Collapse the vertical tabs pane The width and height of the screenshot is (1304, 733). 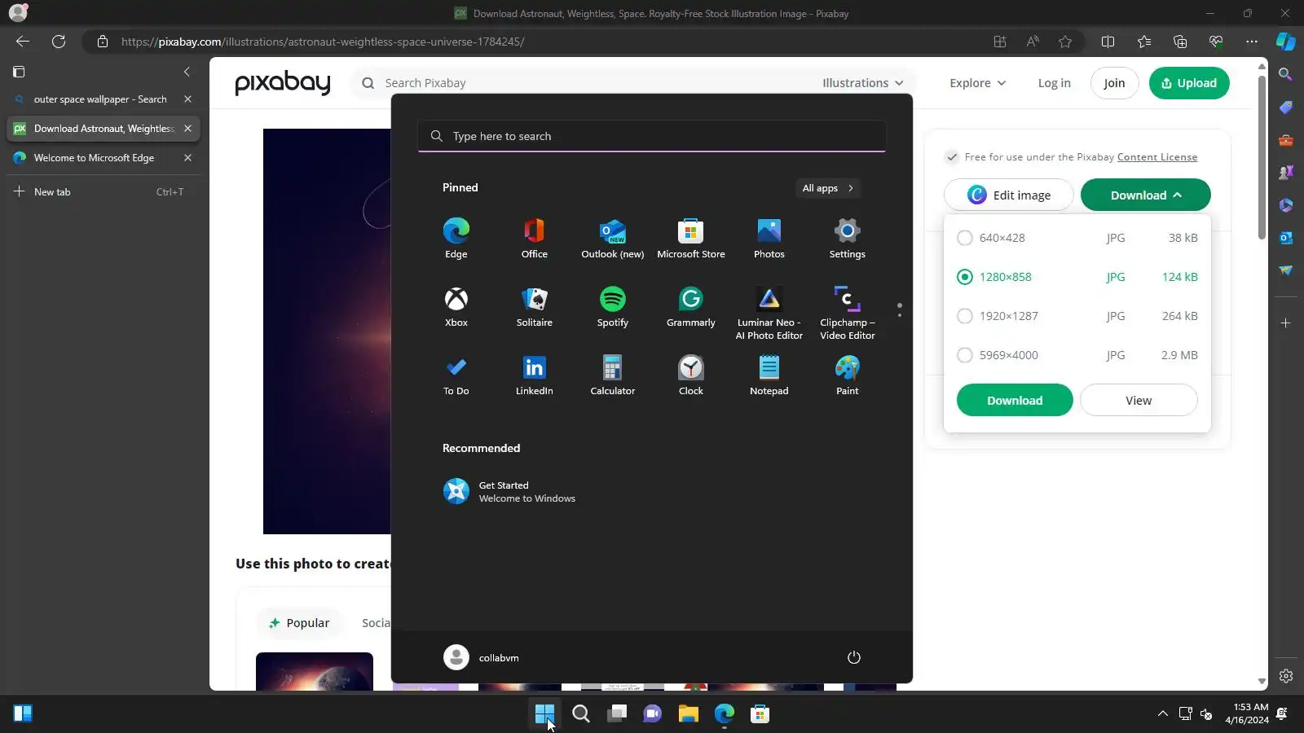pyautogui.click(x=187, y=72)
